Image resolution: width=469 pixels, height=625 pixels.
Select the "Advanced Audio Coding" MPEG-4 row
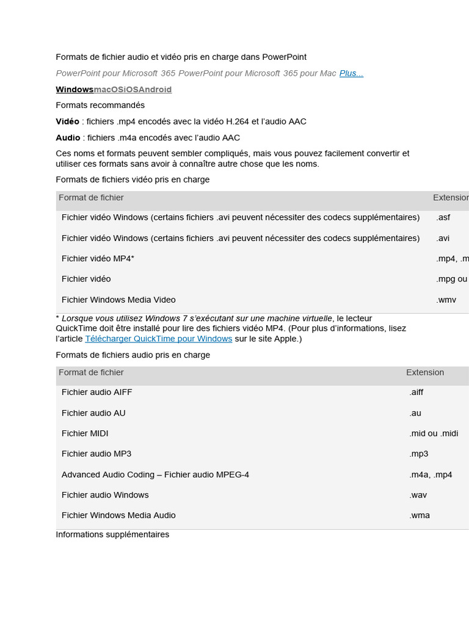155,474
